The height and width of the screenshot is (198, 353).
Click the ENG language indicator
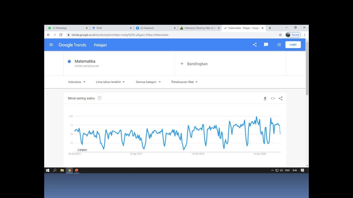tap(287, 170)
